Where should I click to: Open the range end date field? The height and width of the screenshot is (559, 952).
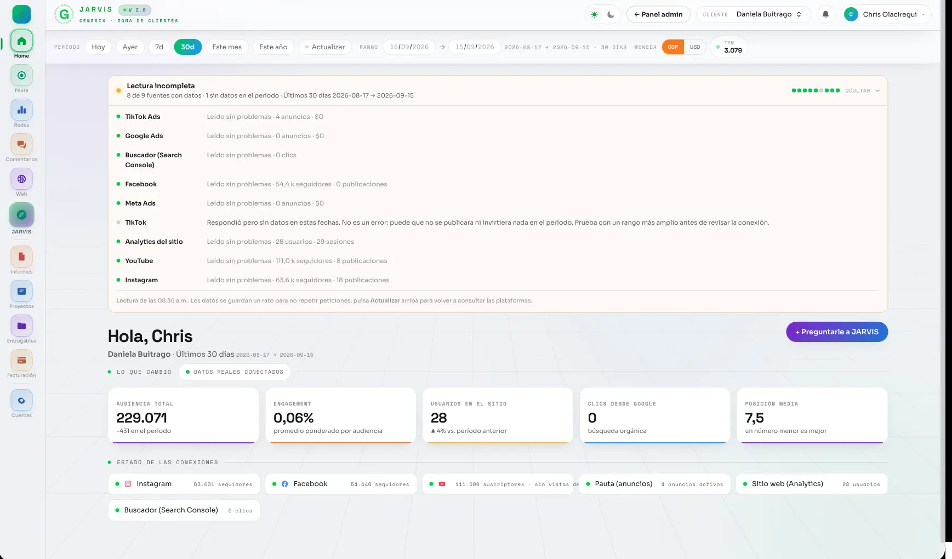coord(475,47)
